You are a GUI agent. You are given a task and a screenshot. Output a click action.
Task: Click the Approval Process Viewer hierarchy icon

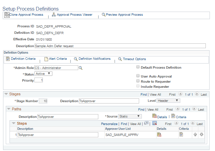point(54,15)
